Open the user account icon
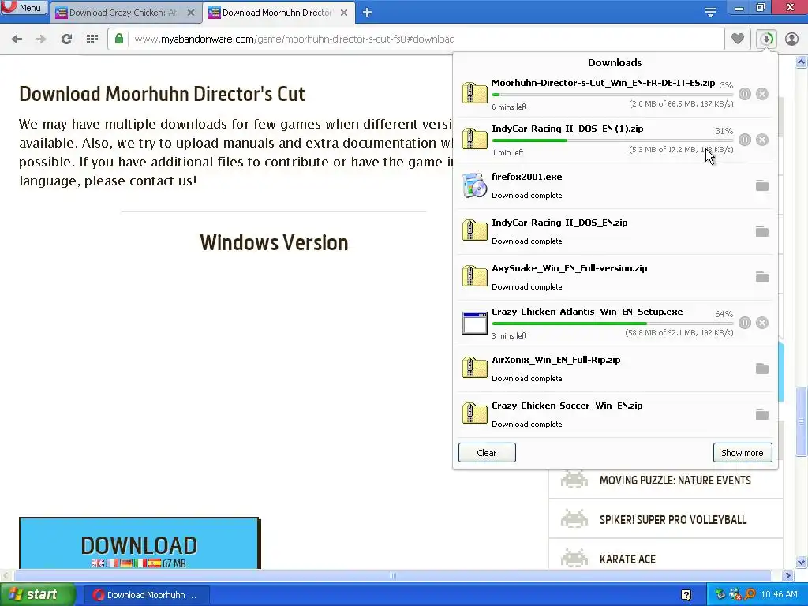 [792, 39]
